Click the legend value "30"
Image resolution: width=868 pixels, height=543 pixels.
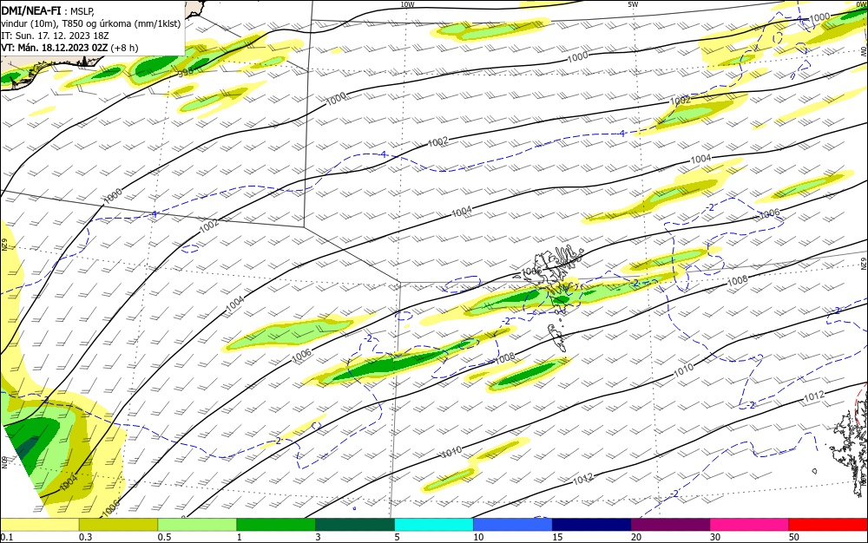[x=715, y=537]
